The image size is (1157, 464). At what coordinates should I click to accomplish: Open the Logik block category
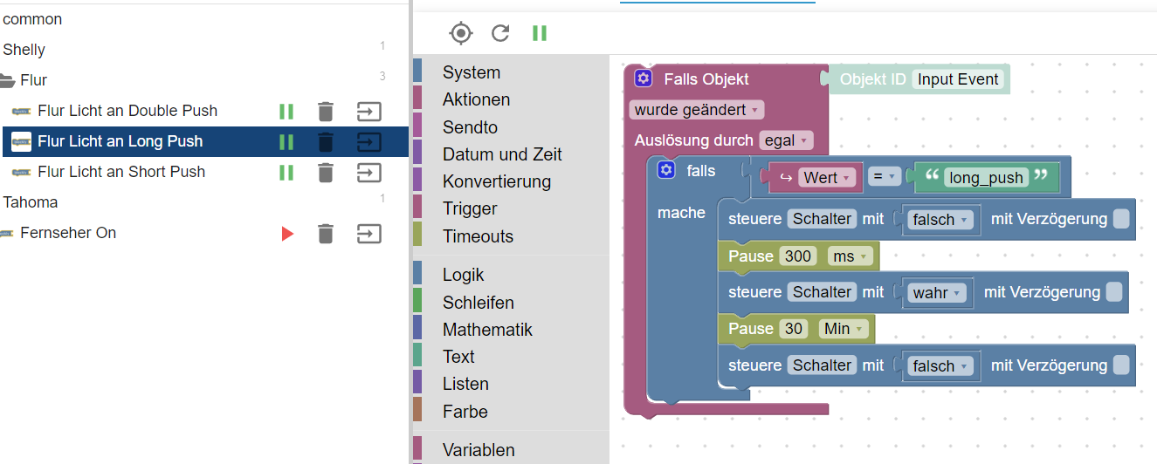pyautogui.click(x=464, y=276)
